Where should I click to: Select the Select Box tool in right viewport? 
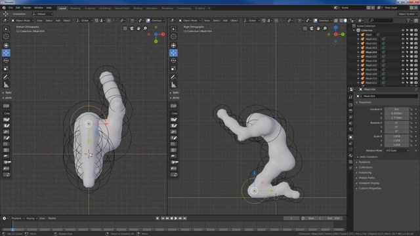click(173, 29)
